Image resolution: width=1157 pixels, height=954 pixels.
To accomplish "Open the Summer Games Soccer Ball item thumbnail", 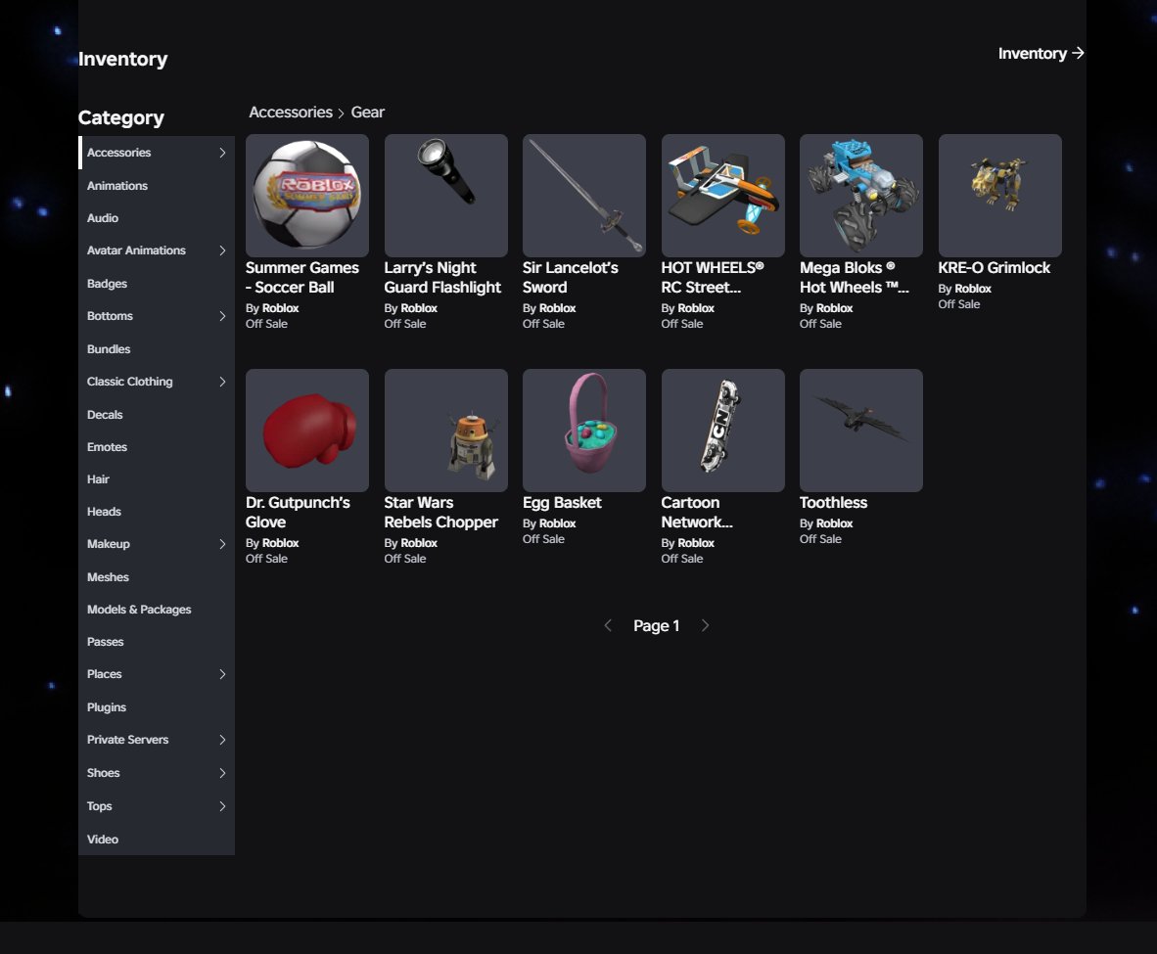I will click(307, 196).
